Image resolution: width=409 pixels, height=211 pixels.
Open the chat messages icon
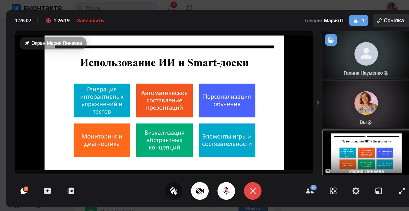tap(24, 191)
